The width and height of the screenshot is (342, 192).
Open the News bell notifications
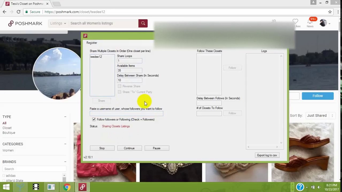(310, 21)
